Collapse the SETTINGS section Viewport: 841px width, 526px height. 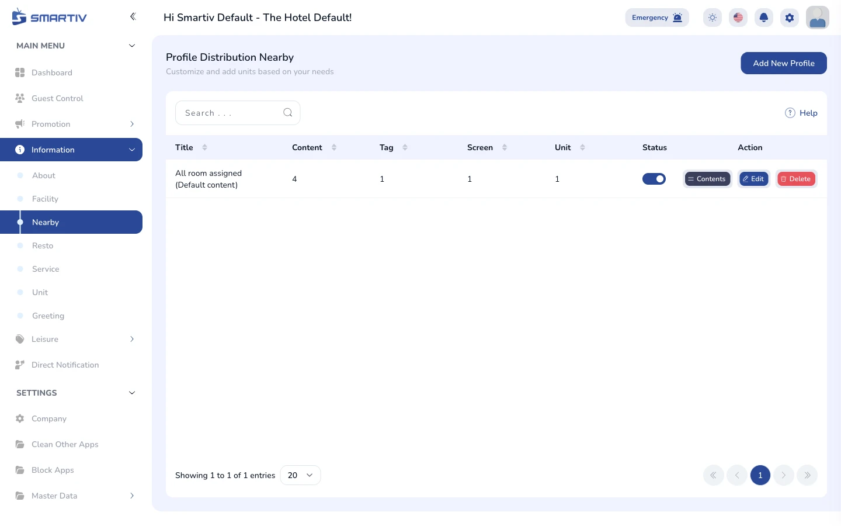point(132,393)
